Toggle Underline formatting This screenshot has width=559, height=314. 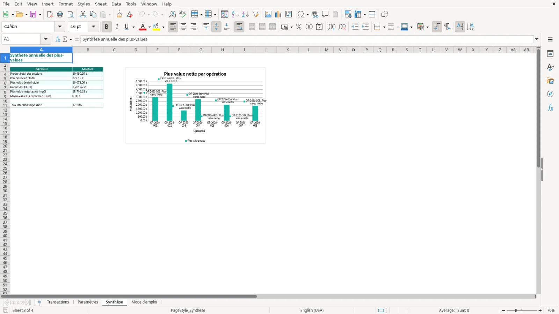tap(127, 27)
